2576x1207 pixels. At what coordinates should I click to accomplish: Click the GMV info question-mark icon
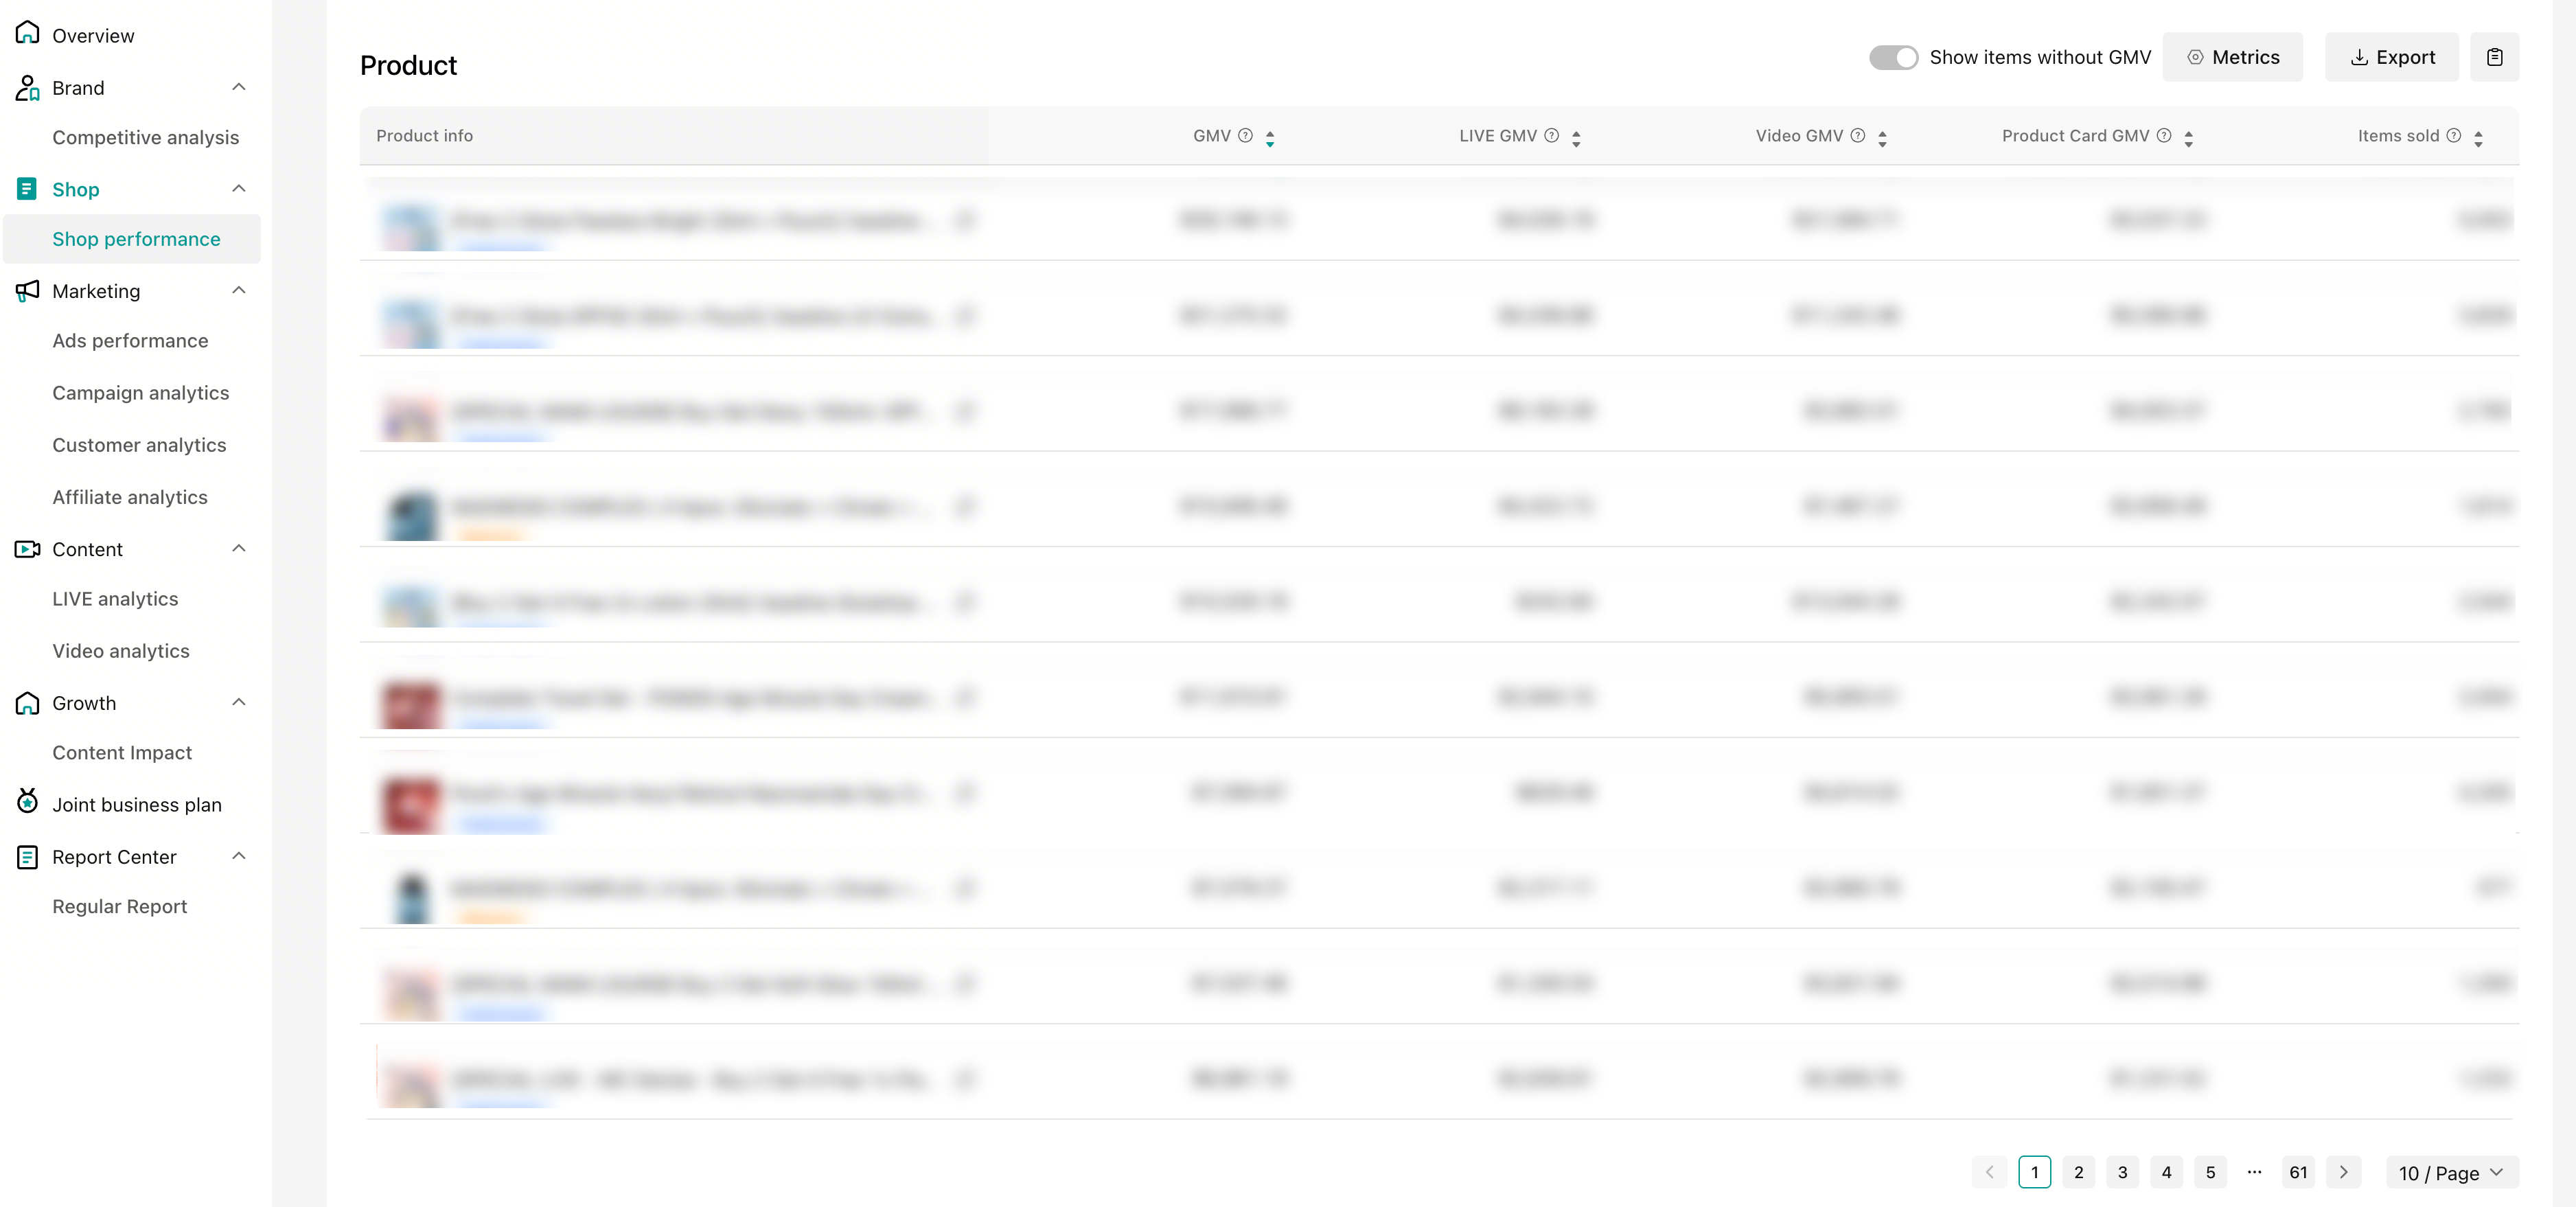(x=1245, y=135)
